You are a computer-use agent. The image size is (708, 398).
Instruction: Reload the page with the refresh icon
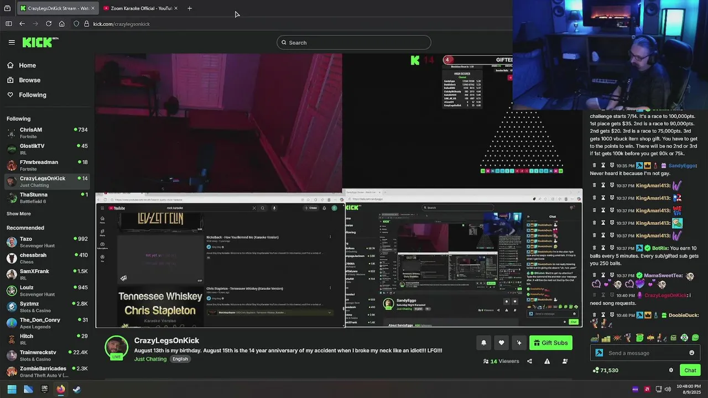(49, 24)
